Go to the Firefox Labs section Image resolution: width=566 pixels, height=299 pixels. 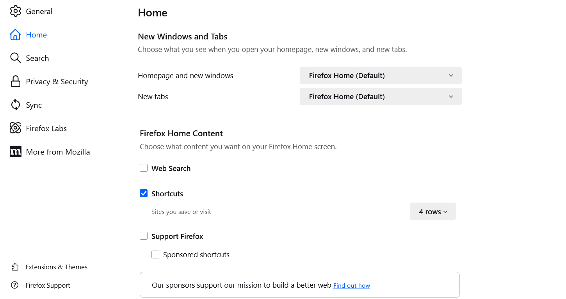click(x=46, y=128)
